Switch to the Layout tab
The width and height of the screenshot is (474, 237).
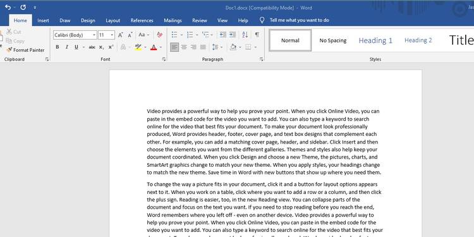pos(112,21)
